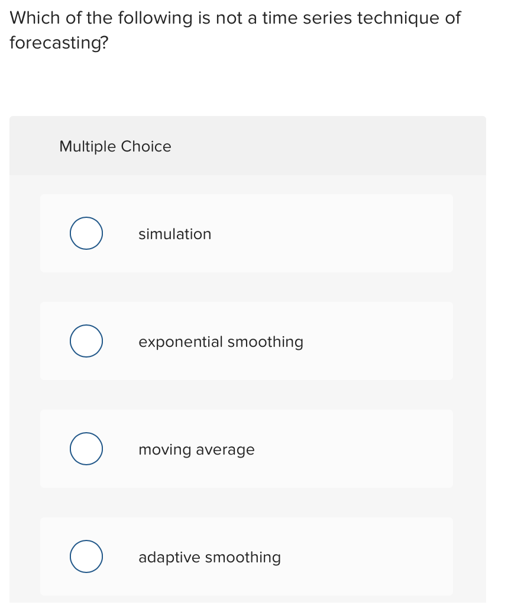
Task: Mark adaptive smoothing by clicking its circle
Action: (86, 556)
